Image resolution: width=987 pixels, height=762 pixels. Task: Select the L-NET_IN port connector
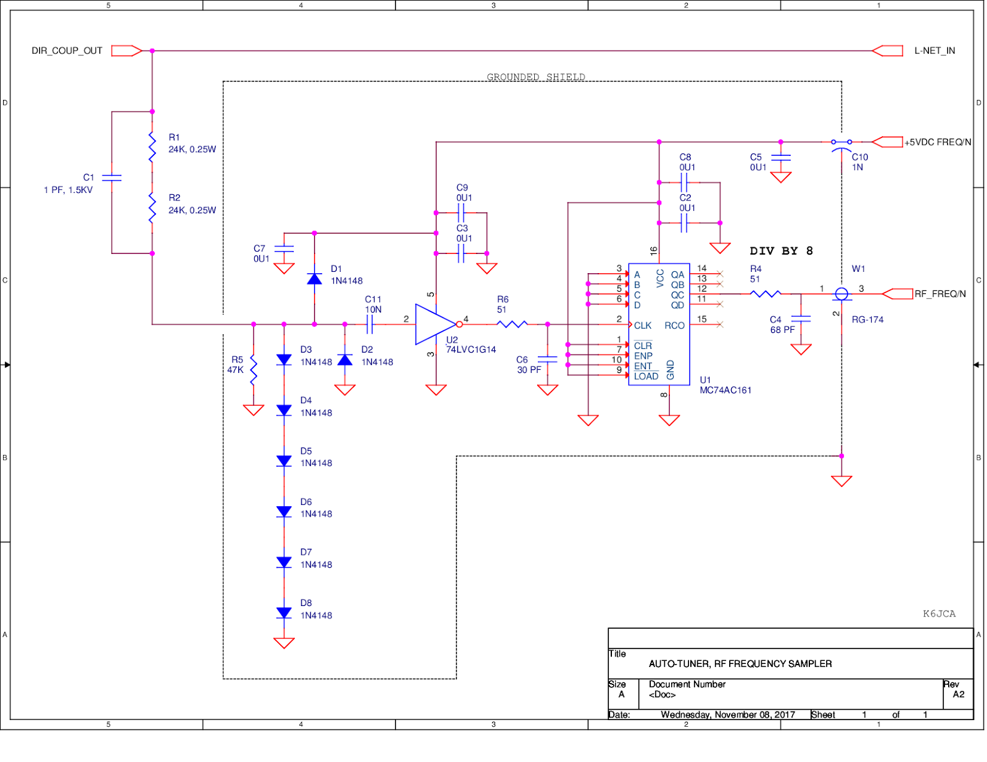pyautogui.click(x=888, y=51)
